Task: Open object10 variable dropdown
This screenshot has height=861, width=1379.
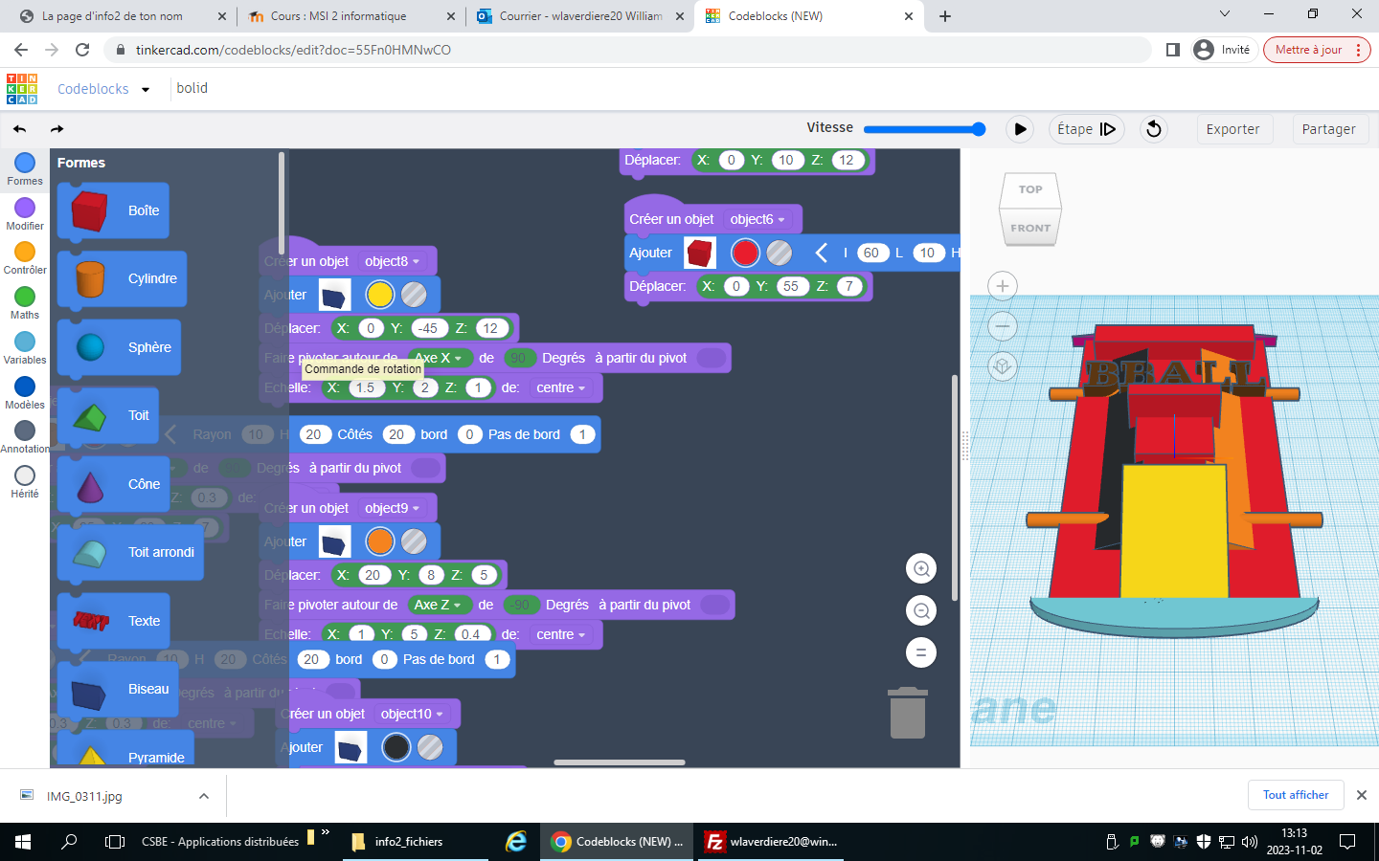Action: 412,714
